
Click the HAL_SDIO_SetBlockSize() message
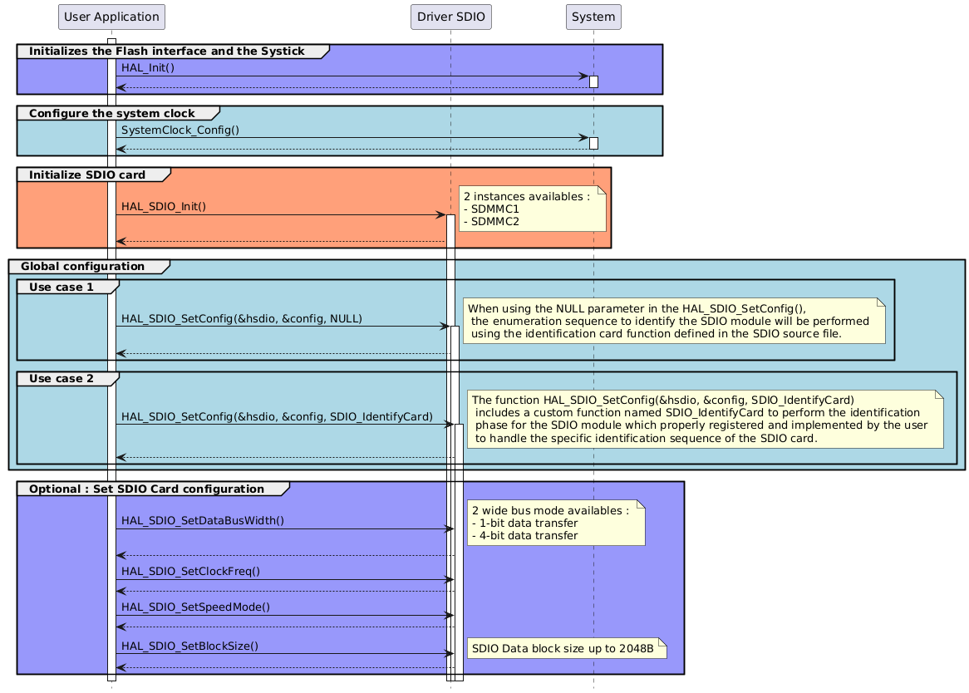189,646
